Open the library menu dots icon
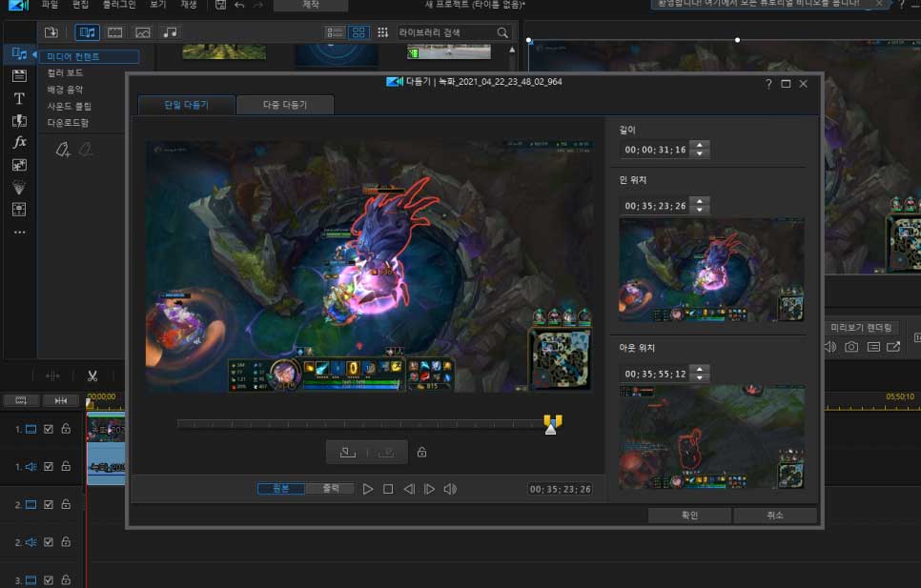The image size is (921, 588). 382,32
